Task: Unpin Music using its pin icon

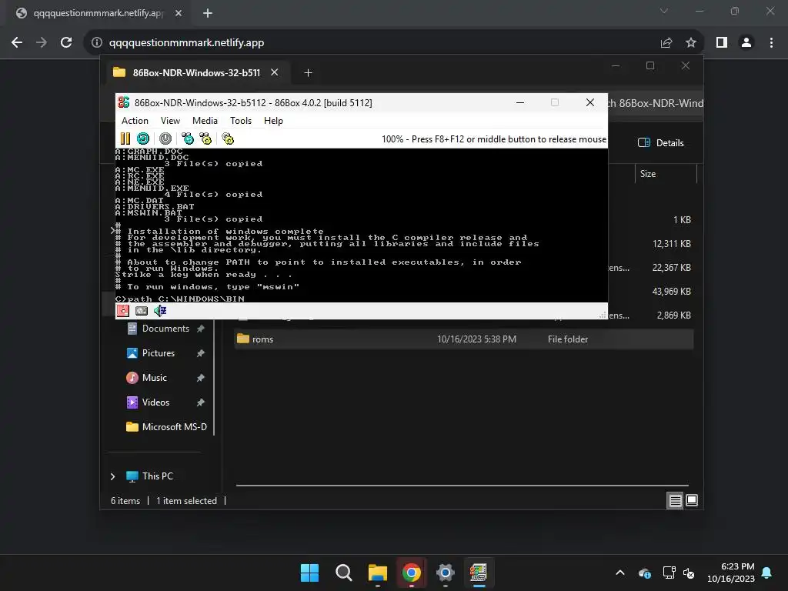Action: click(x=201, y=378)
